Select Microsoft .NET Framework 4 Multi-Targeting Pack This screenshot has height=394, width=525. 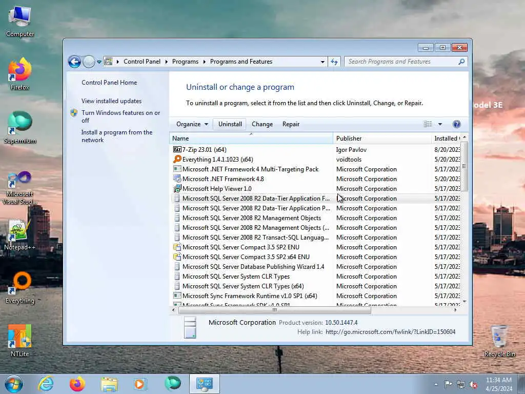316,169
